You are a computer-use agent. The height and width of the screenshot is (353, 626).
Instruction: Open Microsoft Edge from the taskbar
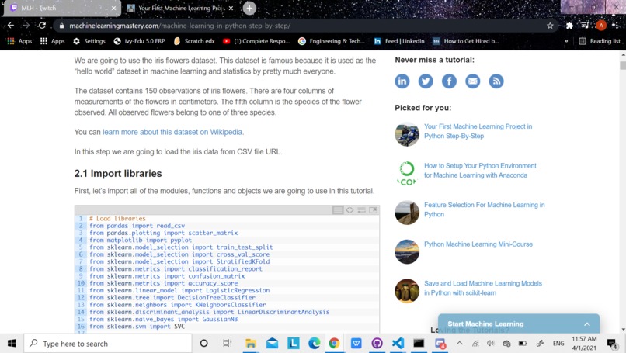[x=315, y=344]
